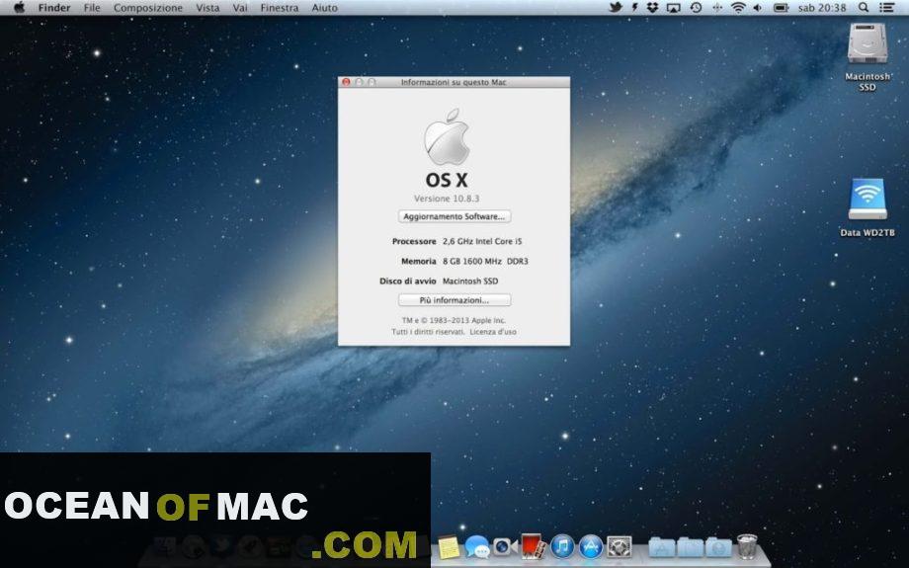909x568 pixels.
Task: Click the Versione 10.8.3 text
Action: coord(447,199)
